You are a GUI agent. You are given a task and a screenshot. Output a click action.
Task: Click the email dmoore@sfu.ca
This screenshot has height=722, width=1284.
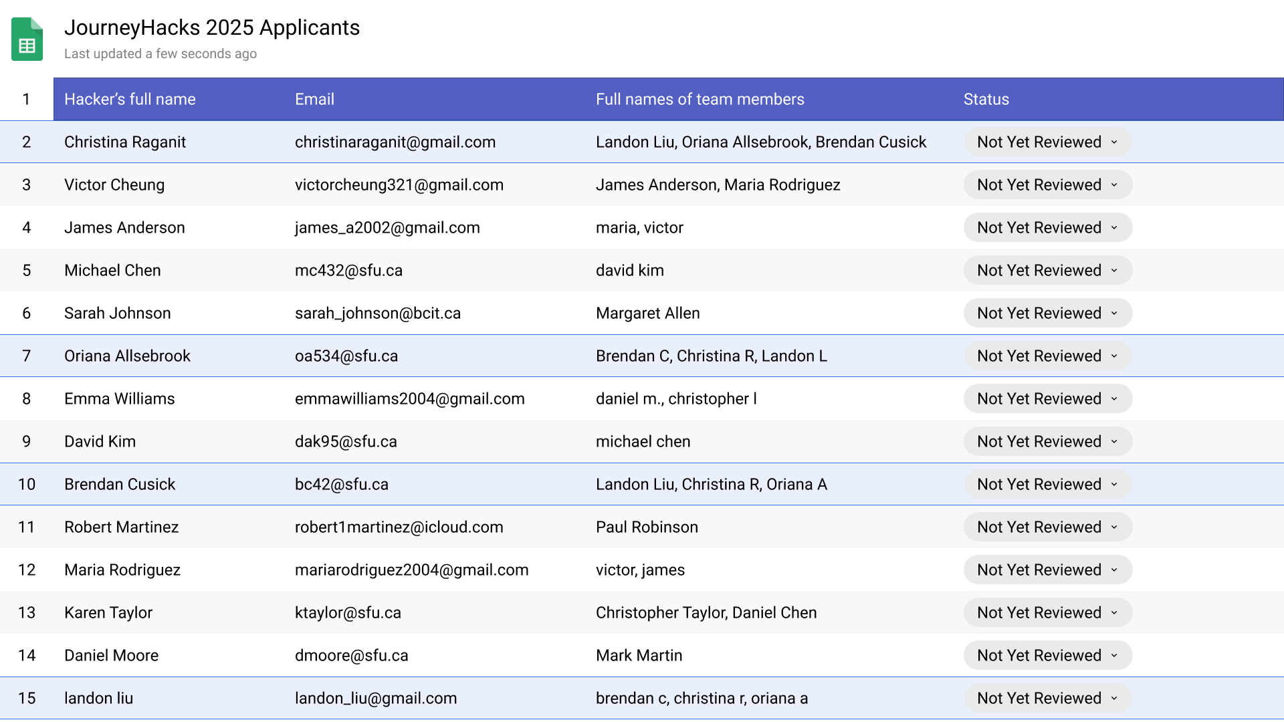click(352, 655)
